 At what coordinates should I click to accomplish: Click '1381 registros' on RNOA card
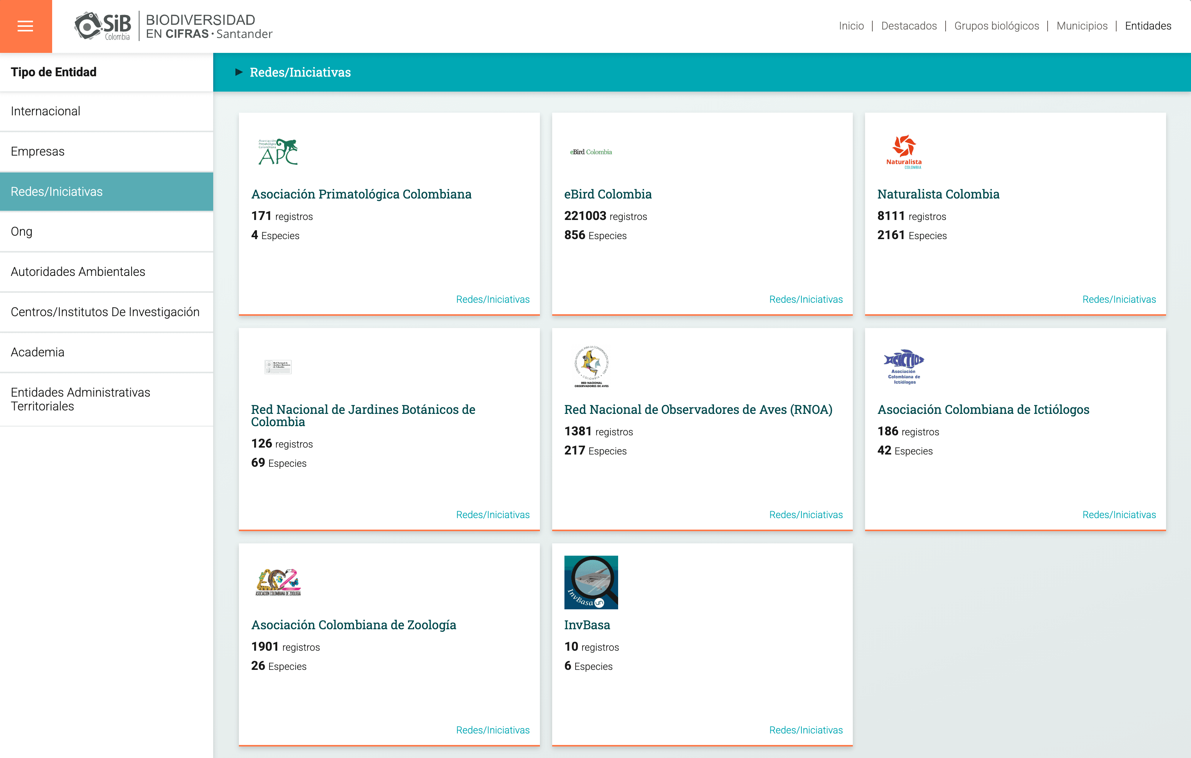tap(599, 432)
